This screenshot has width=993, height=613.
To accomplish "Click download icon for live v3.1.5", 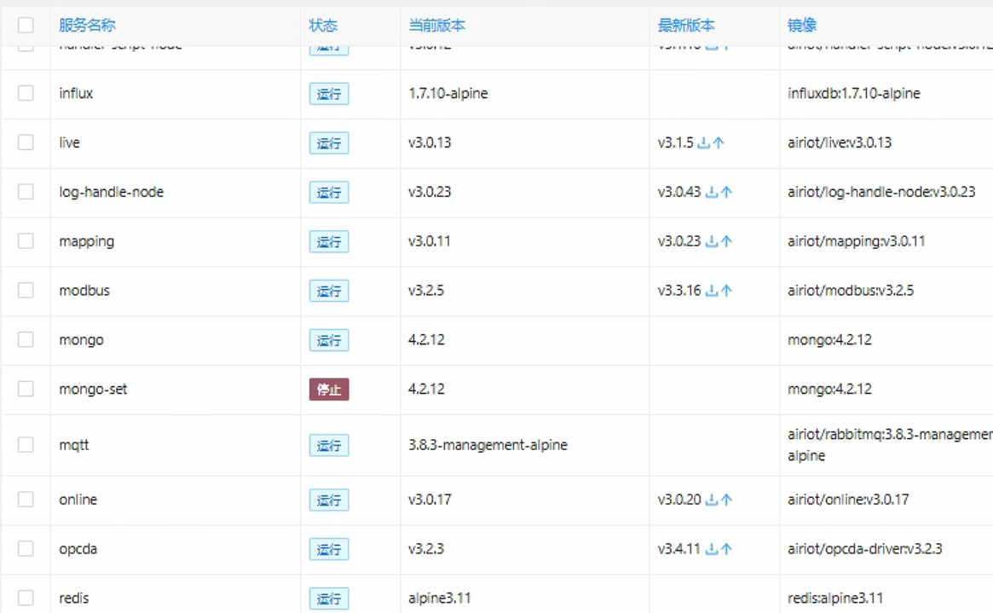I will point(704,143).
